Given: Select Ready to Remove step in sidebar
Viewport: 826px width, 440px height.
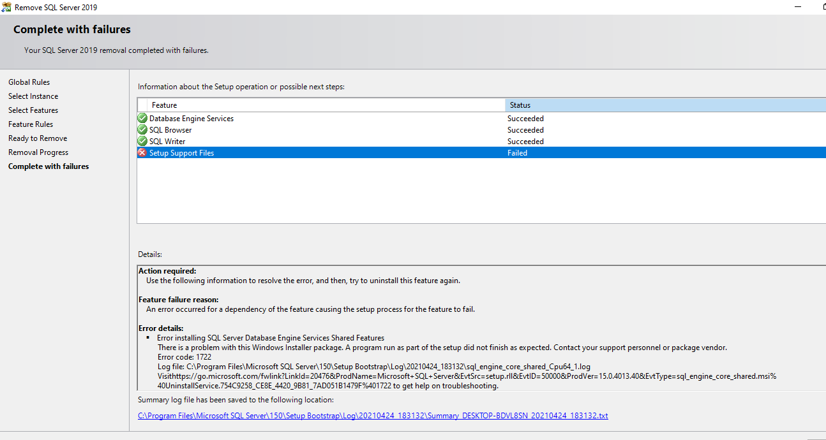Looking at the screenshot, I should (38, 138).
